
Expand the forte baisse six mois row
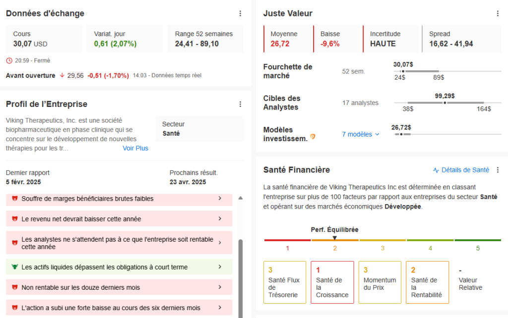220,308
